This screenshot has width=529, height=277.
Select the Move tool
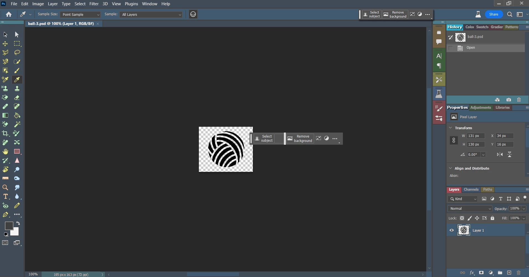(x=5, y=44)
